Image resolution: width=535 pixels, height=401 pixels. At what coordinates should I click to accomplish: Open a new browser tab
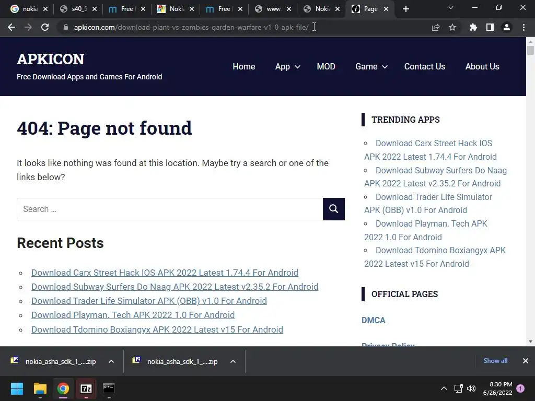(405, 9)
